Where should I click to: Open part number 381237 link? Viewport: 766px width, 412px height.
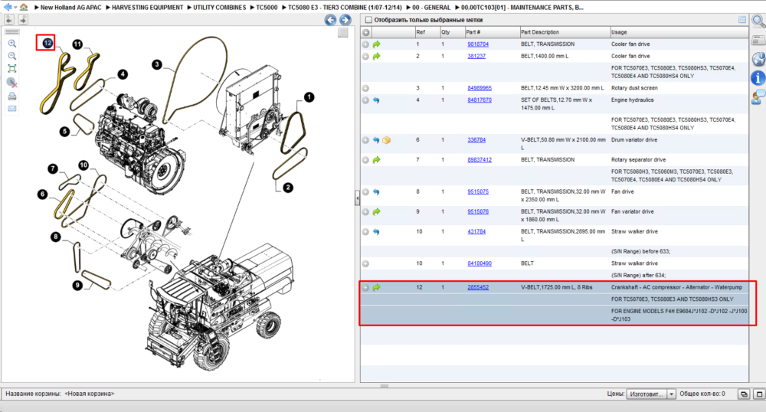pyautogui.click(x=476, y=56)
